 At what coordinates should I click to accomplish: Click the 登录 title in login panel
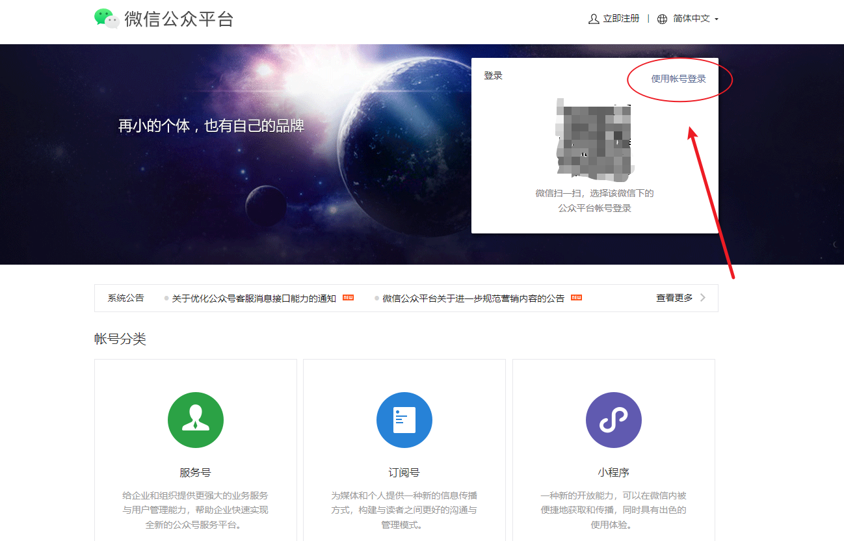coord(494,75)
